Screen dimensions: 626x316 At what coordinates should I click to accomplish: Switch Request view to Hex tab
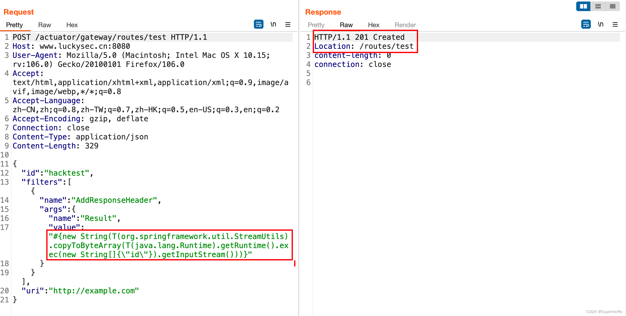pos(72,25)
